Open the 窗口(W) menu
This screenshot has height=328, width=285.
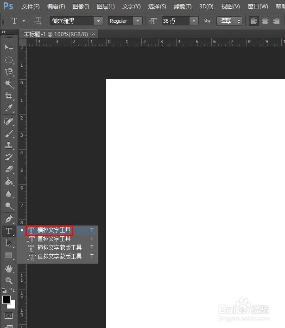[x=258, y=6]
